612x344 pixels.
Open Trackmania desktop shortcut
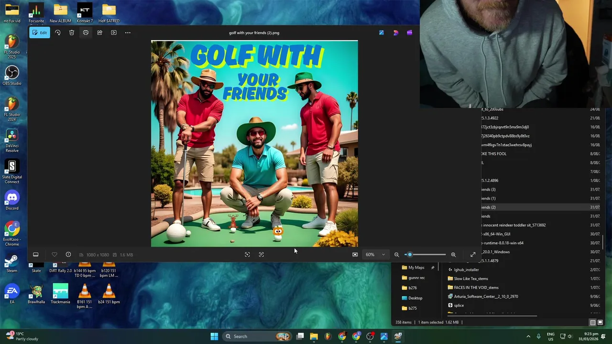pos(60,294)
